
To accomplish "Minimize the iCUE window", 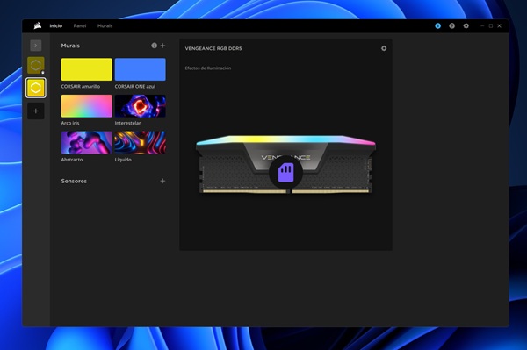I will pyautogui.click(x=482, y=25).
